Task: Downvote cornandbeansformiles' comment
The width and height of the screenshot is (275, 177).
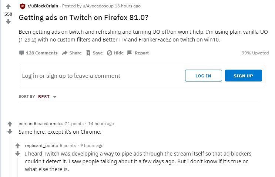Action: tap(10, 132)
